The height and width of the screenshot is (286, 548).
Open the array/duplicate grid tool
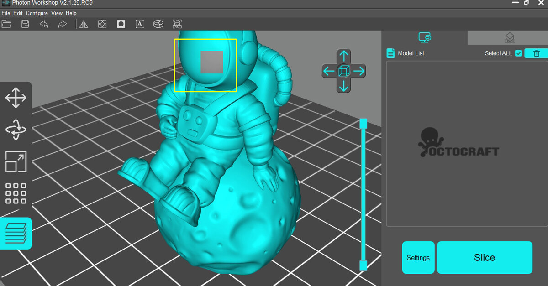(16, 193)
